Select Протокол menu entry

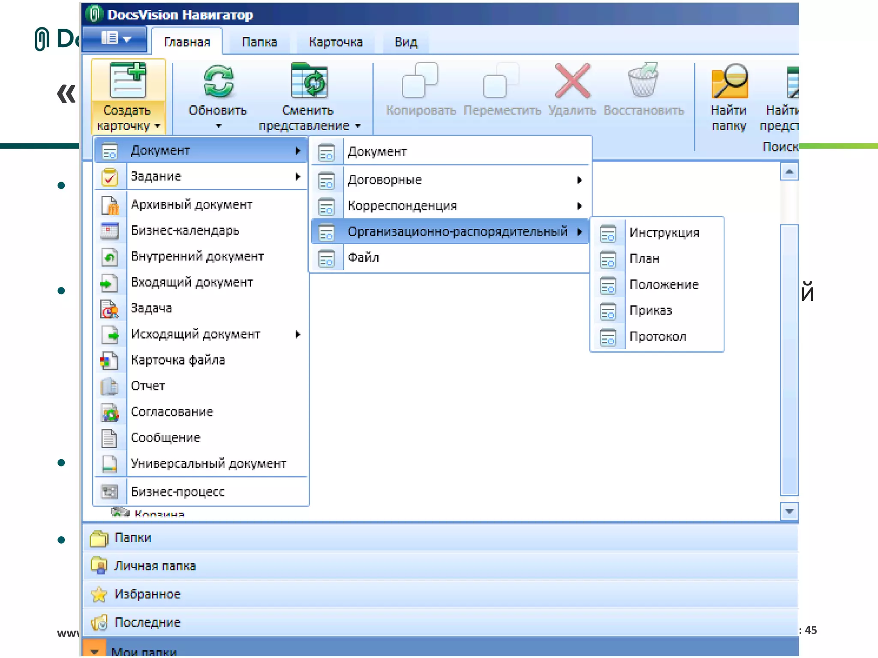[658, 337]
